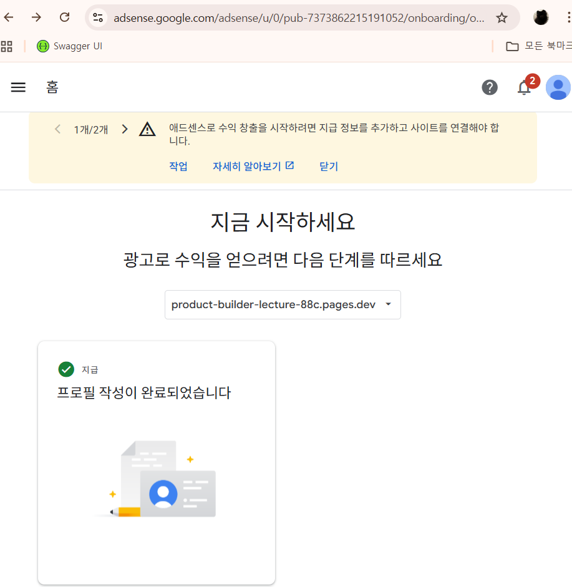Reload the AdSense page
This screenshot has height=587, width=572.
pyautogui.click(x=65, y=17)
